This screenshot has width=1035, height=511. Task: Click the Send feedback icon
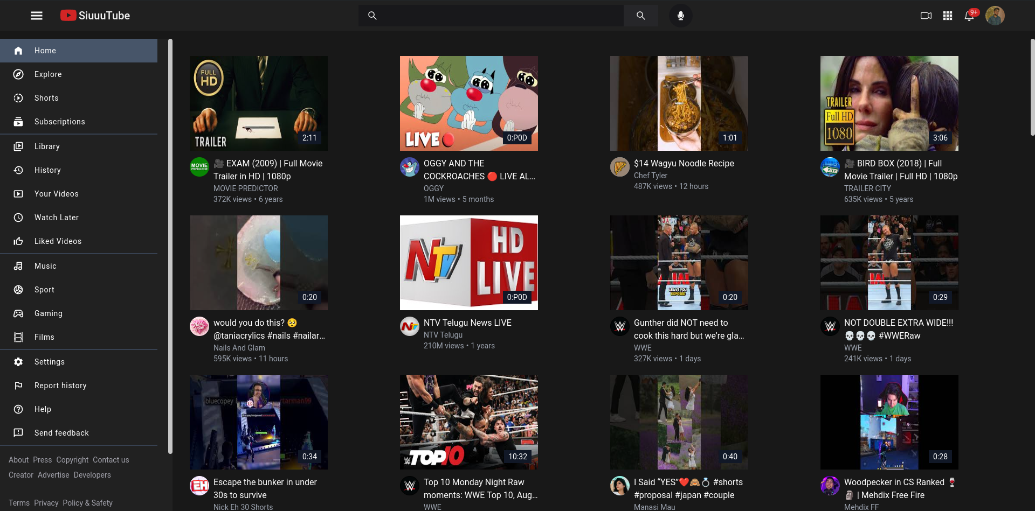click(18, 433)
